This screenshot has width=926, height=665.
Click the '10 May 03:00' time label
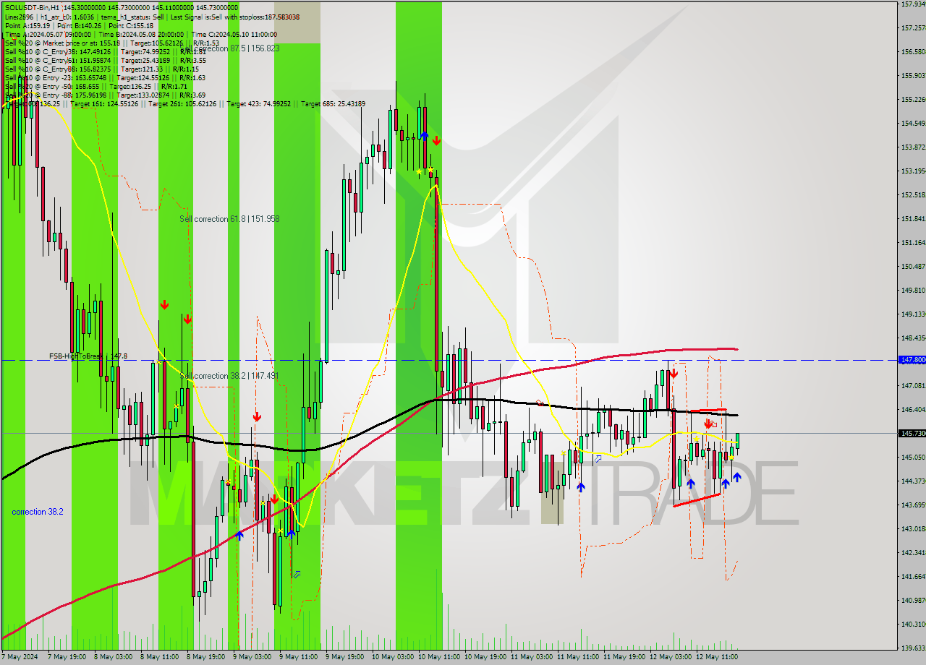pos(394,657)
